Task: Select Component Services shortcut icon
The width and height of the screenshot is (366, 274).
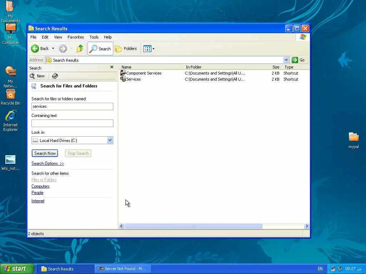Action: 123,73
